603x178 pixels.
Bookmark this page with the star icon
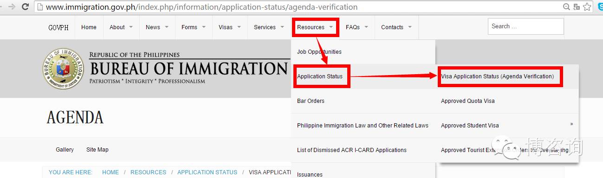click(x=587, y=7)
